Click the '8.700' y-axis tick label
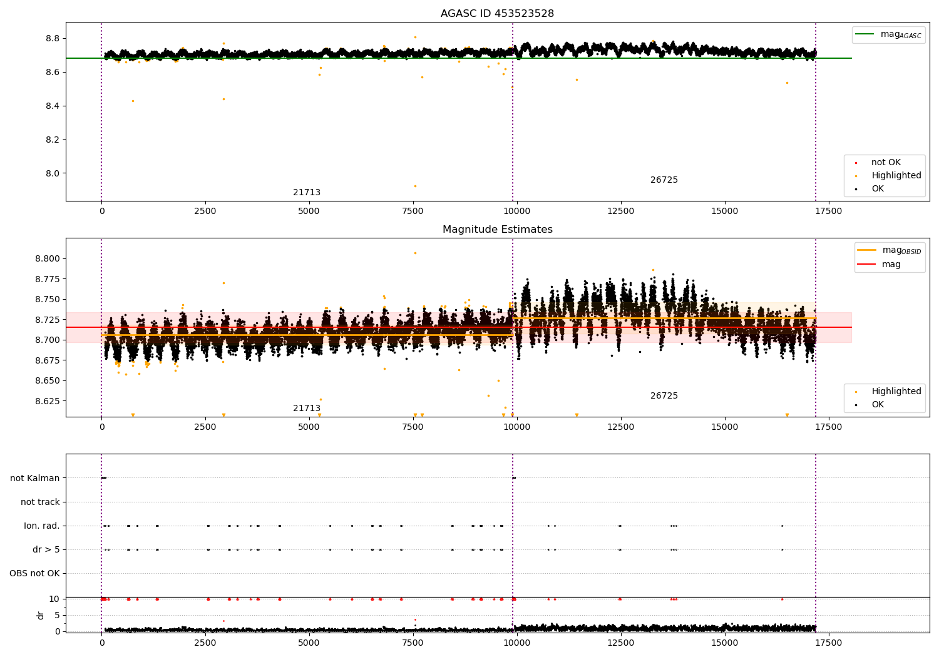Image resolution: width=939 pixels, height=657 pixels. [x=48, y=340]
